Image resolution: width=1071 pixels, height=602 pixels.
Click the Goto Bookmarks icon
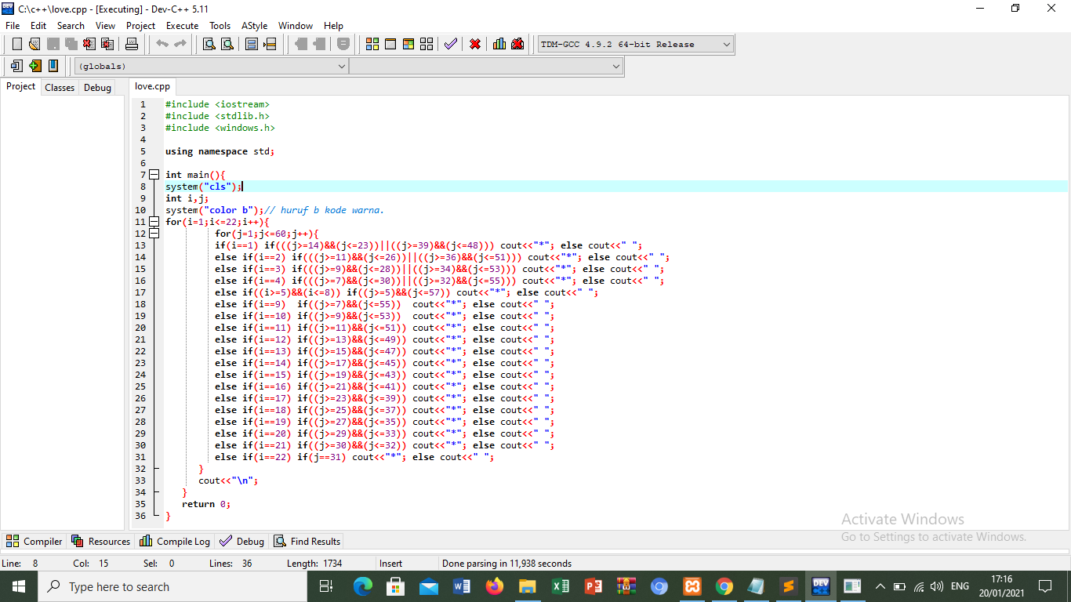point(53,66)
